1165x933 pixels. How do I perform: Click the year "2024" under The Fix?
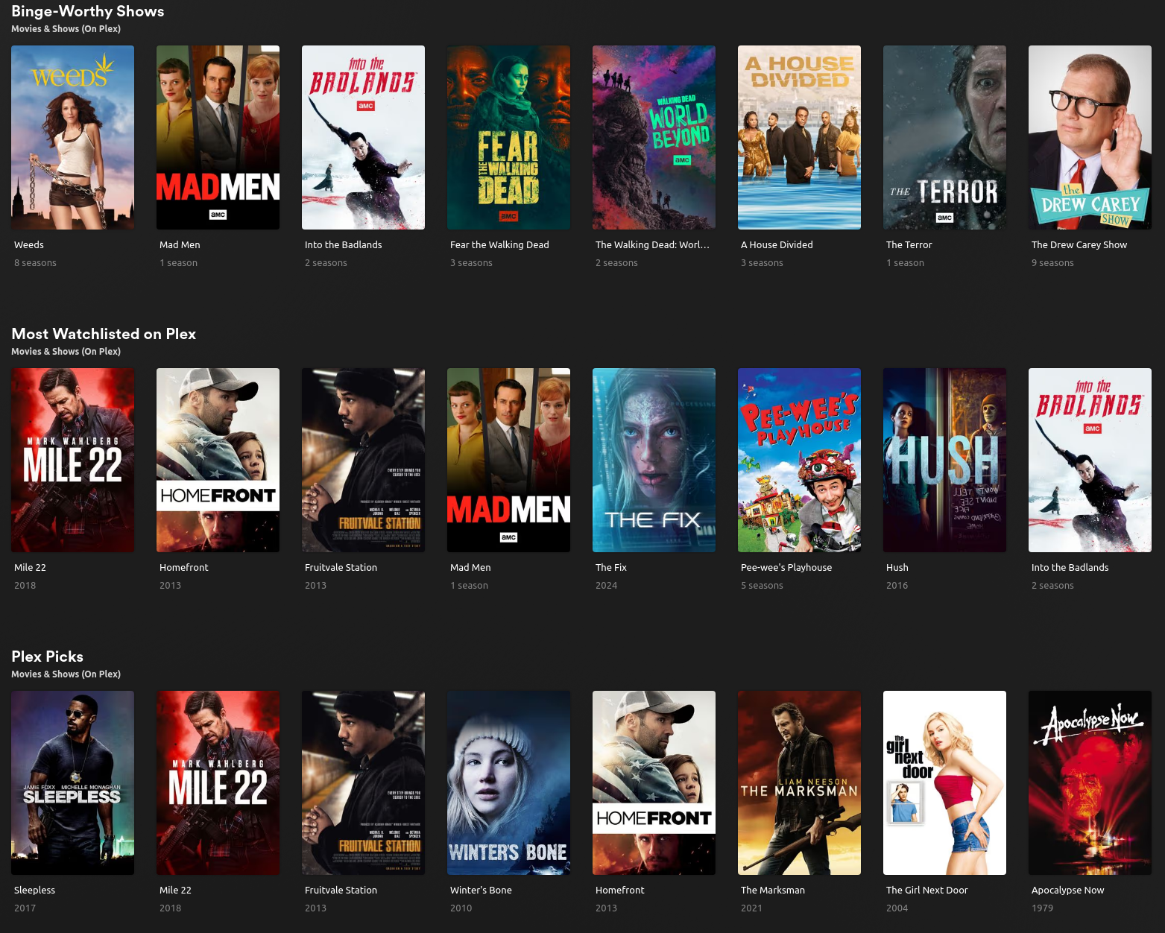click(606, 586)
